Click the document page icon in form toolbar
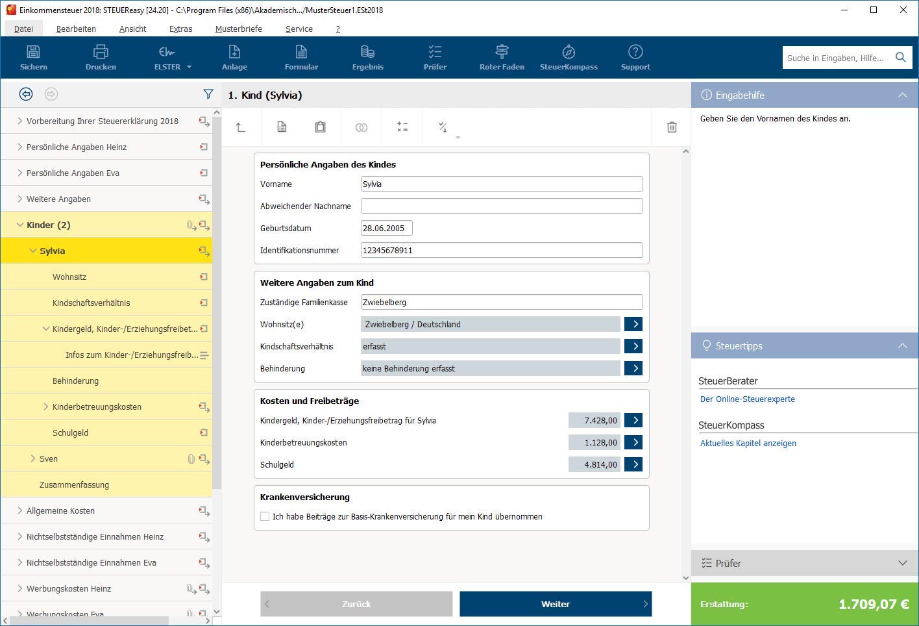The width and height of the screenshot is (919, 626). 282,127
